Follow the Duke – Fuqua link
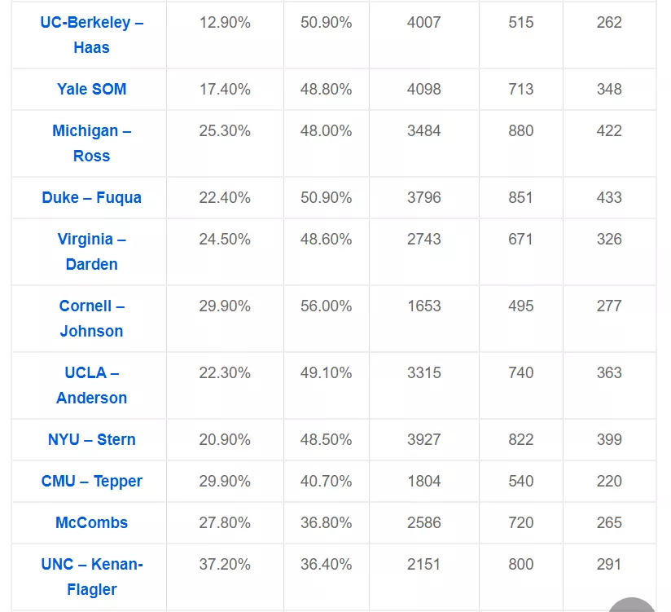 point(91,198)
